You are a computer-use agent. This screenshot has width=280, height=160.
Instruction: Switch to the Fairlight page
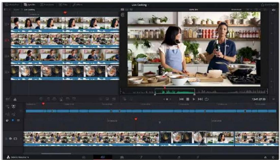(x=179, y=157)
